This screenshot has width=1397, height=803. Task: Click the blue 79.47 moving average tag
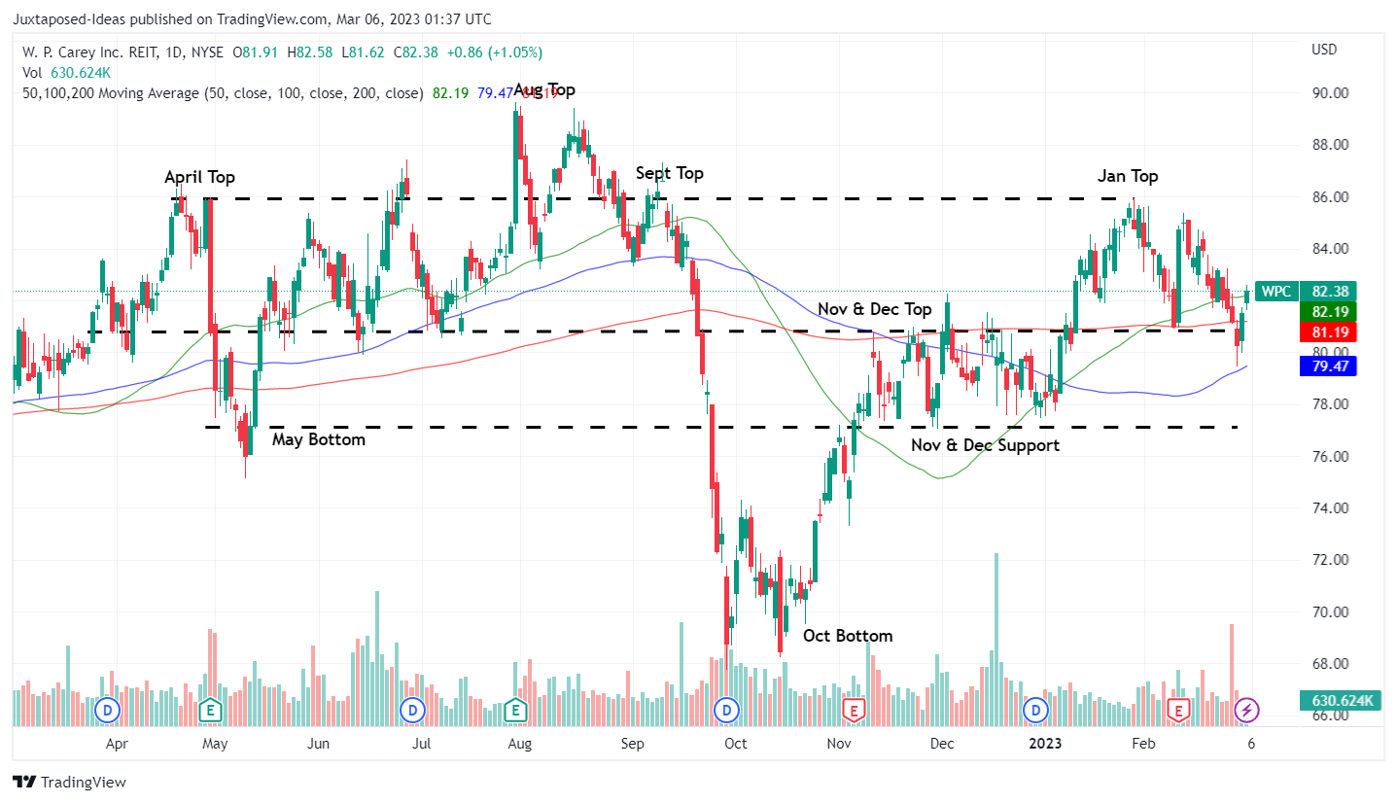(1329, 367)
